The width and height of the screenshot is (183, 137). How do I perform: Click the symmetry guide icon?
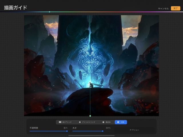pyautogui.click(x=119, y=122)
